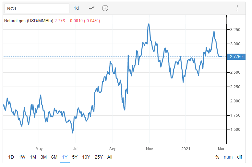Image resolution: width=252 pixels, height=167 pixels.
Task: Click the May date axis label
Action: pyautogui.click(x=39, y=149)
